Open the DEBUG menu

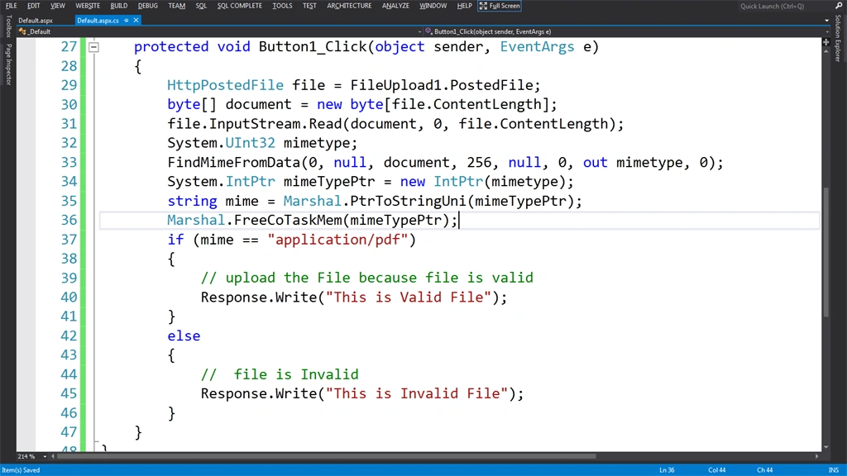[147, 6]
